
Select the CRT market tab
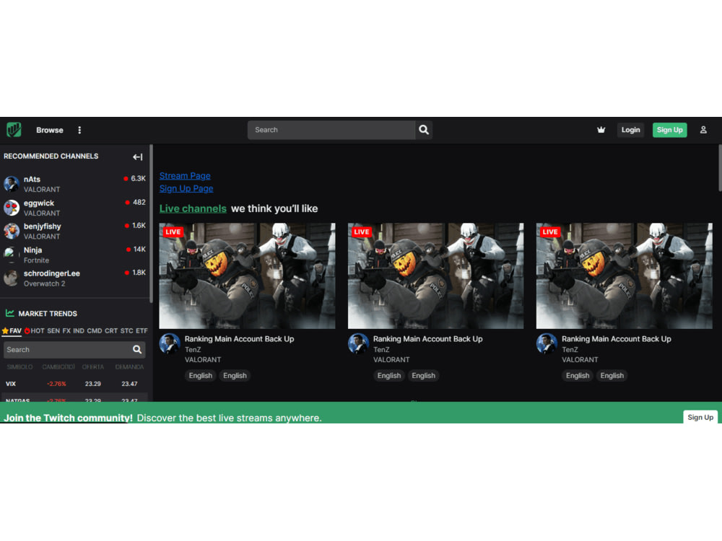(x=111, y=331)
